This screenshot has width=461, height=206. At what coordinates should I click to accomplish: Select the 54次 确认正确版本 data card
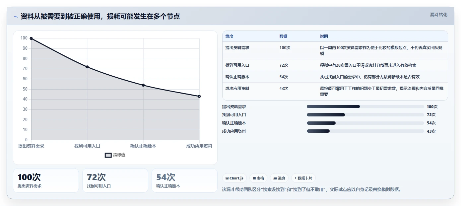(184, 180)
